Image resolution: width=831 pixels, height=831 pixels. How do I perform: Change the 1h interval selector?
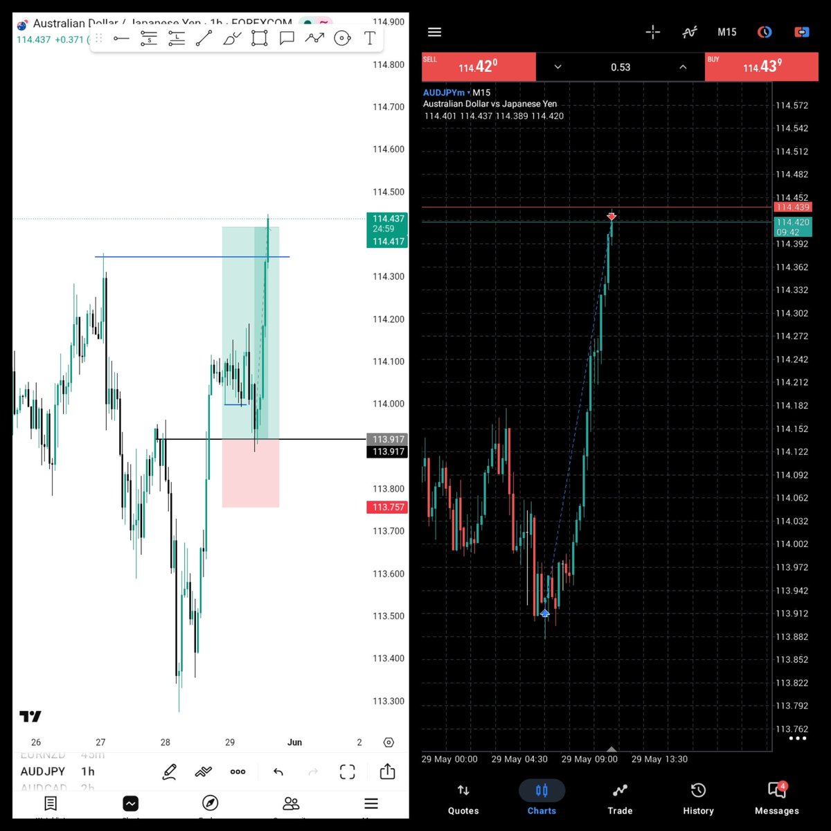click(x=88, y=771)
